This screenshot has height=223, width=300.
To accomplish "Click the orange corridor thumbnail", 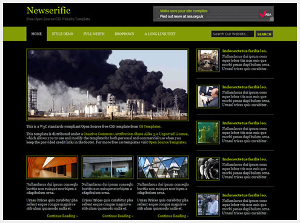I will (x=52, y=167).
